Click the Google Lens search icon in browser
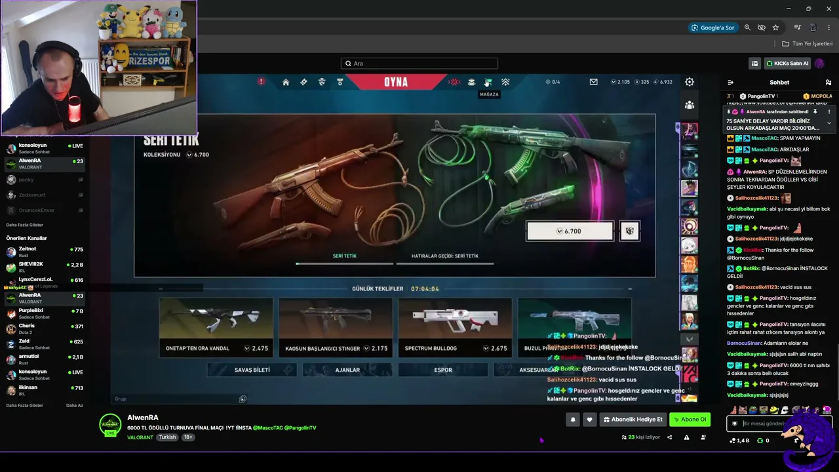The height and width of the screenshot is (472, 839). point(695,28)
